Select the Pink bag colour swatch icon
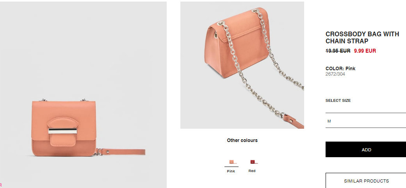This screenshot has height=188, width=406. tap(231, 162)
